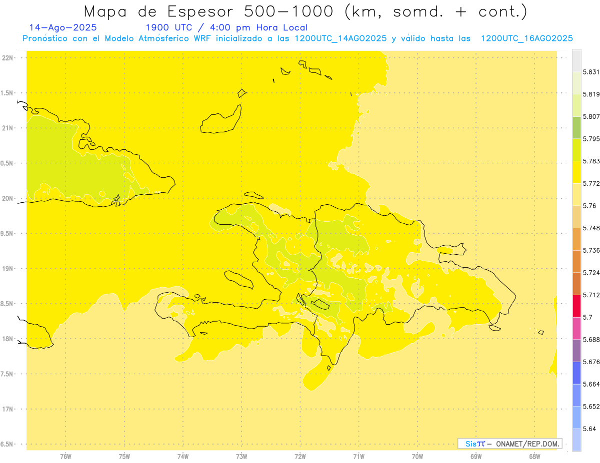Pick the orange swatch between 5.736 and 5.748

(576, 239)
